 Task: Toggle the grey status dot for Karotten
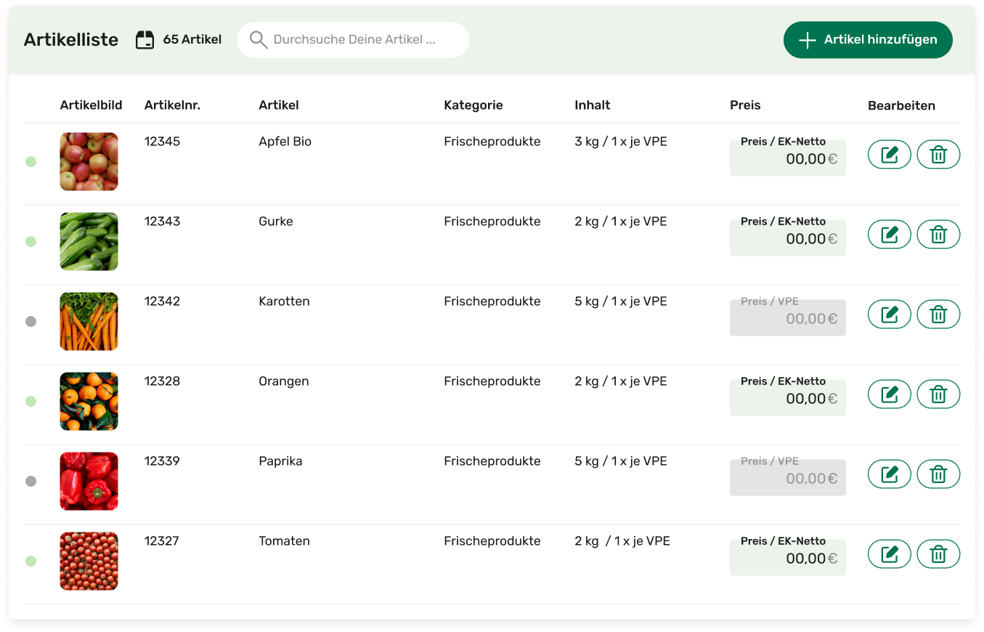tap(31, 321)
